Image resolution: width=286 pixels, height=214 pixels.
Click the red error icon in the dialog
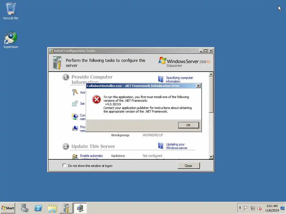coord(96,99)
